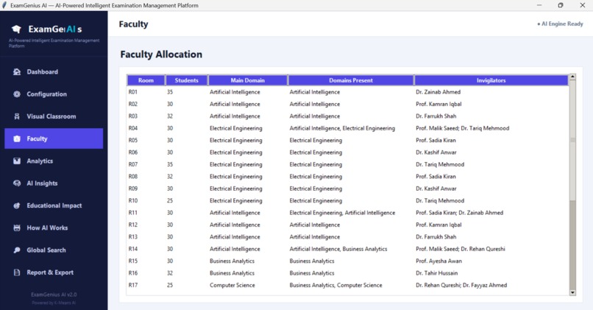Select room R05 row
The image size is (593, 310).
347,141
